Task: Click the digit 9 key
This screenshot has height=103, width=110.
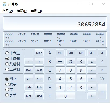Action: point(81,70)
